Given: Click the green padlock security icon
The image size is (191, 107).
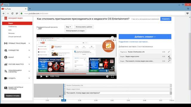Looking at the screenshot, I should tap(21, 13).
